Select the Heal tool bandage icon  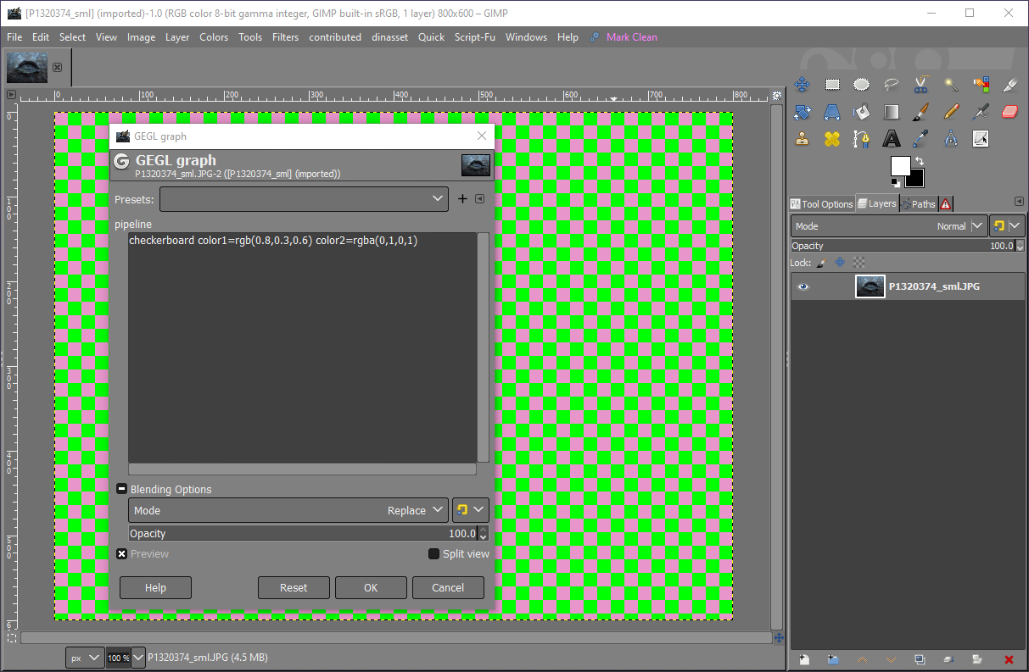pyautogui.click(x=831, y=139)
